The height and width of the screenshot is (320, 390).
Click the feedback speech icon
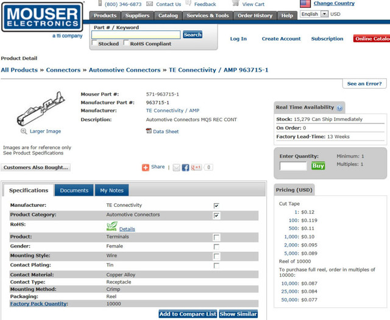pyautogui.click(x=188, y=3)
